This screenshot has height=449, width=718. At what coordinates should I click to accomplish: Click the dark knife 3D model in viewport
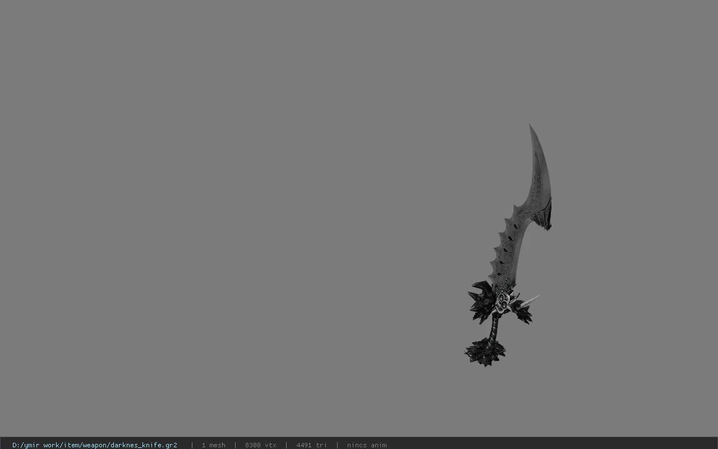pos(508,246)
